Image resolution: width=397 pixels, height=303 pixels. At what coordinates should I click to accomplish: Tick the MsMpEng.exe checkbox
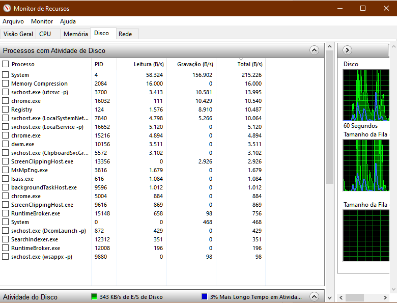[5, 170]
